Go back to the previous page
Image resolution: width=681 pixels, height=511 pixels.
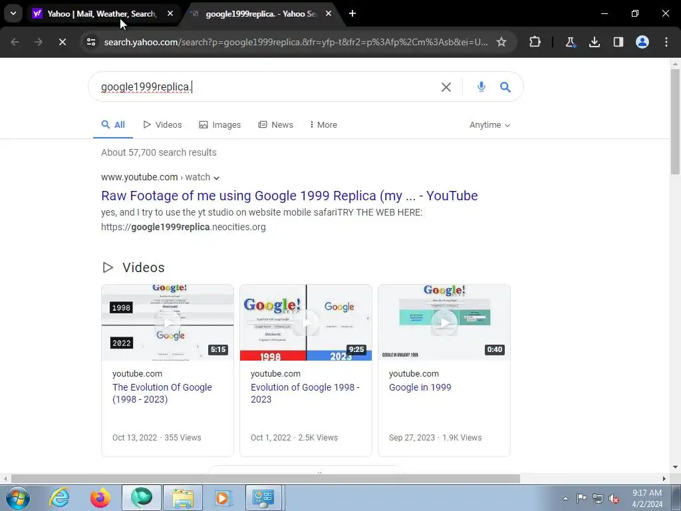click(15, 42)
